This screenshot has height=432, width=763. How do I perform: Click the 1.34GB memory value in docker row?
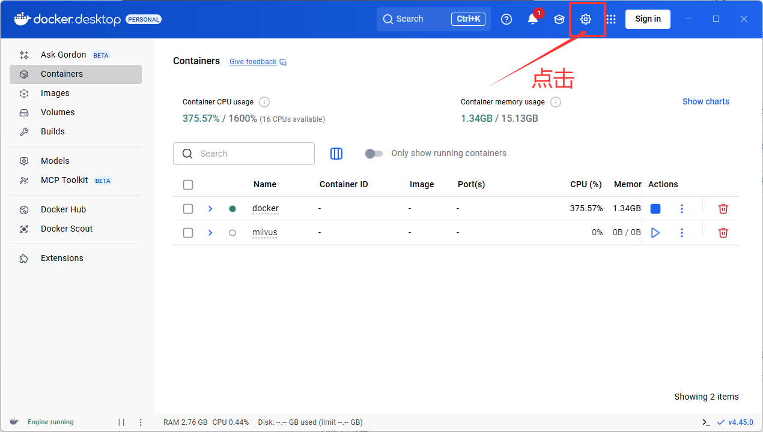tap(627, 209)
